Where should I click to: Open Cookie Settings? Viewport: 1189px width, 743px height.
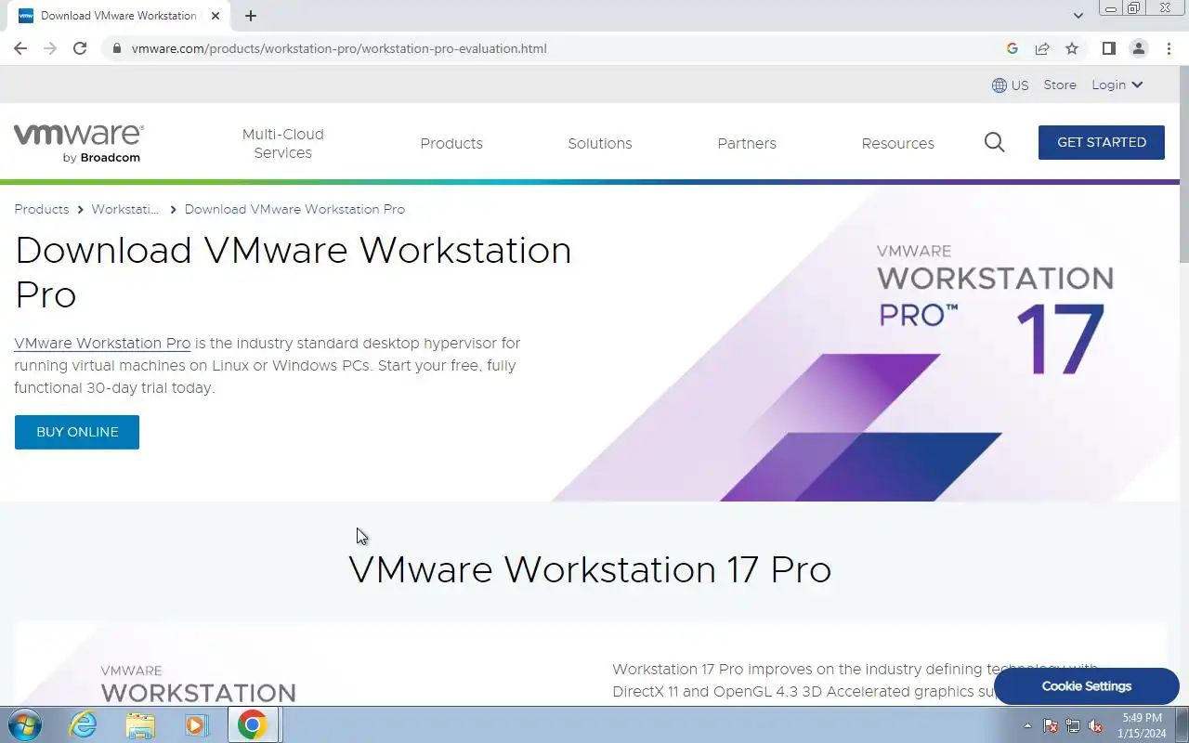click(x=1087, y=686)
